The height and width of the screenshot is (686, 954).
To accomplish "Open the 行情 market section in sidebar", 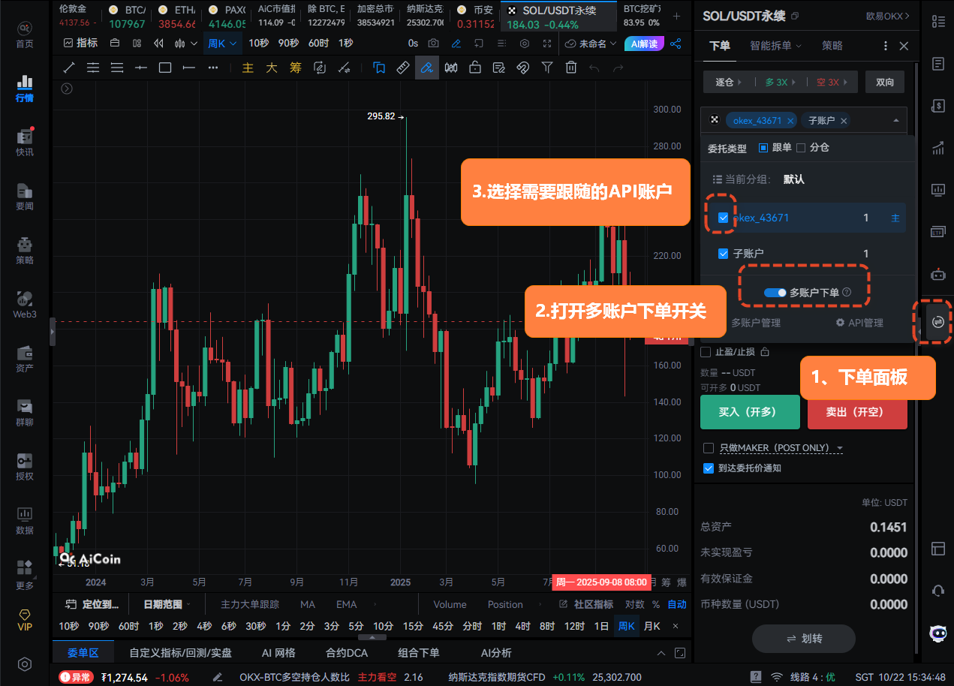I will pos(25,88).
